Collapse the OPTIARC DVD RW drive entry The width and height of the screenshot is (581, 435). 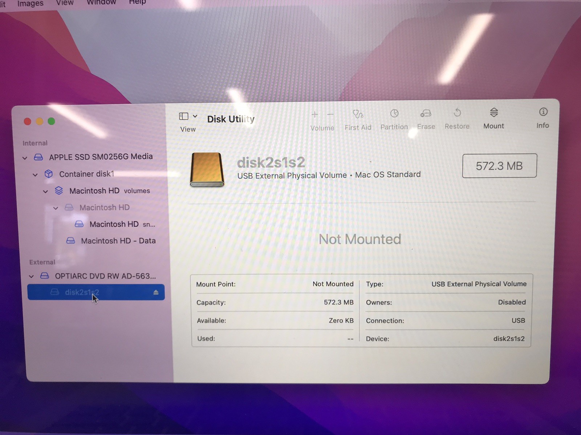coord(31,276)
